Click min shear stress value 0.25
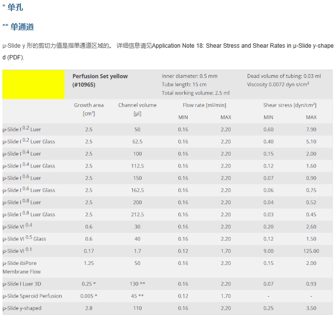Screen dimensions: 336x320 [x=268, y=308]
